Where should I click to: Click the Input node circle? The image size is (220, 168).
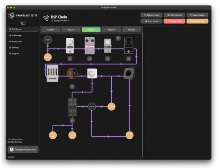(x=48, y=40)
